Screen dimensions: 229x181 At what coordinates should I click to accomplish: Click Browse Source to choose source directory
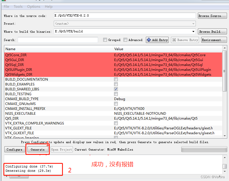[x=212, y=15]
